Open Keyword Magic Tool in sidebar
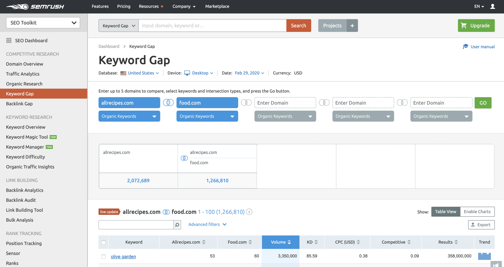 point(27,137)
